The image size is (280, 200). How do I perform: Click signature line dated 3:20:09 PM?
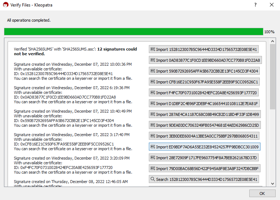click(x=72, y=158)
